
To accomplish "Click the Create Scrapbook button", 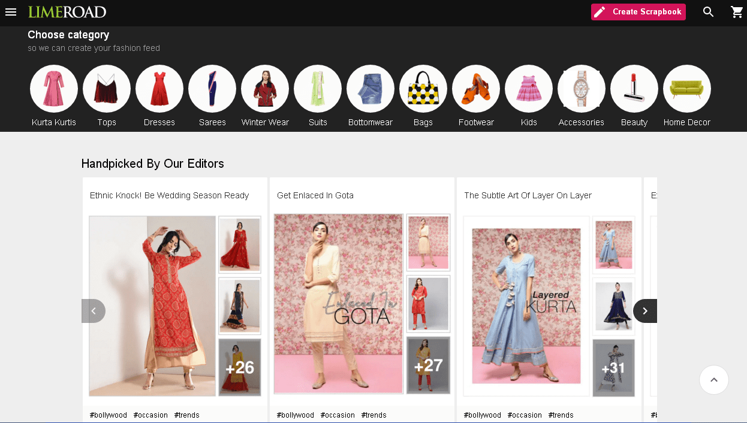I will pos(638,12).
